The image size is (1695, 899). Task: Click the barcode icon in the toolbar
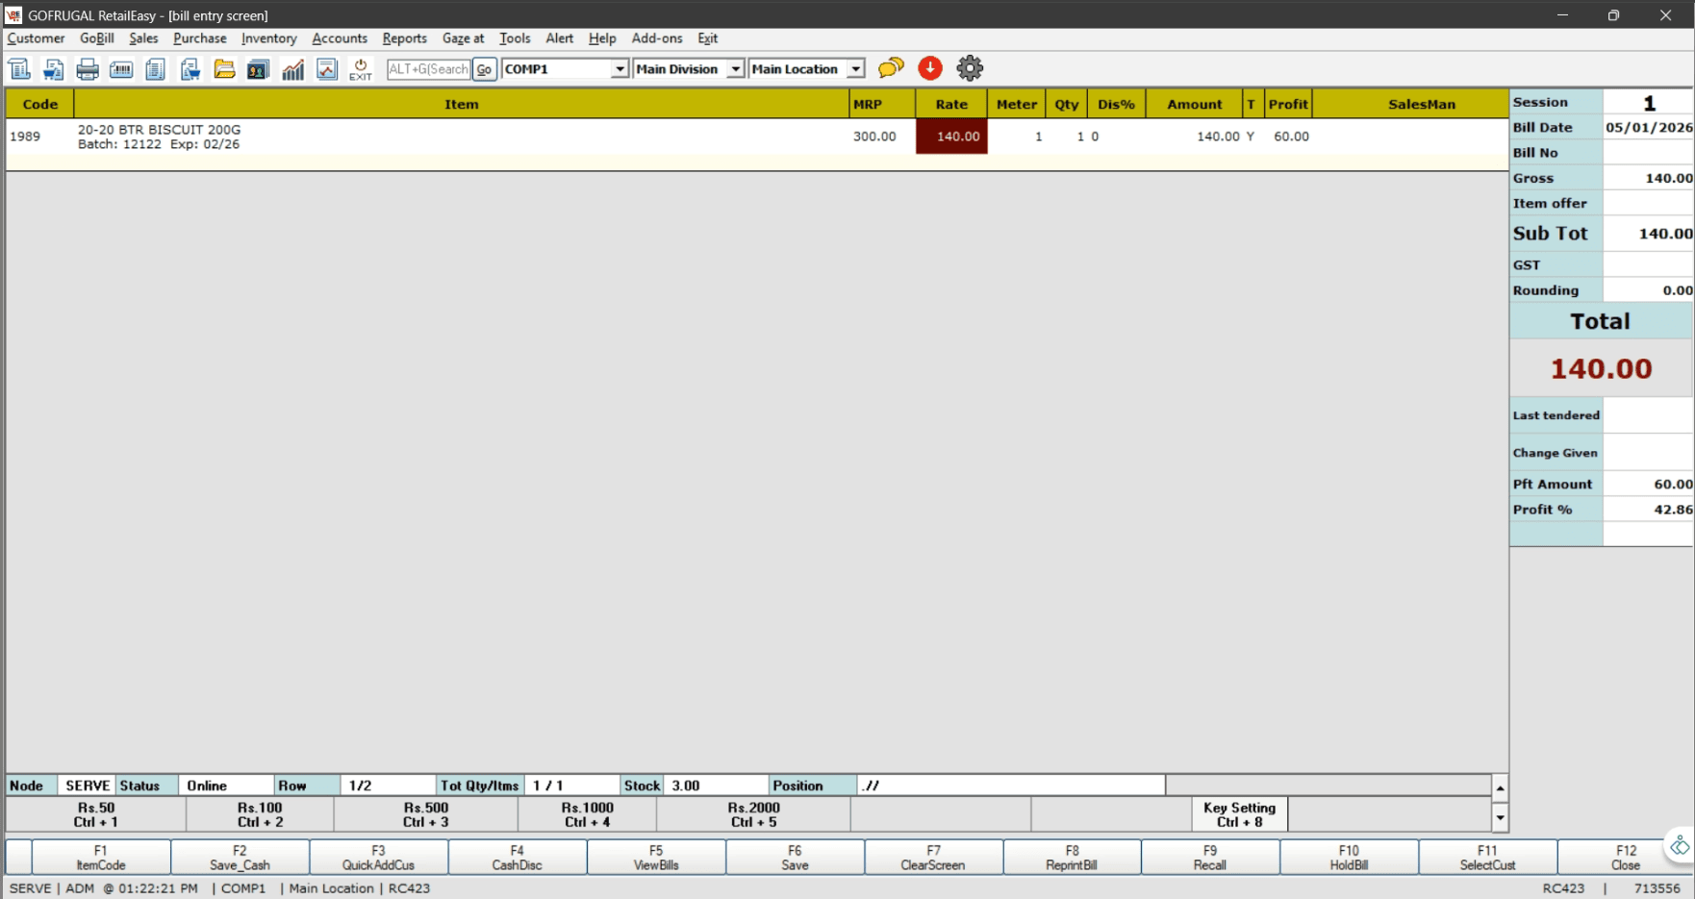pos(121,68)
